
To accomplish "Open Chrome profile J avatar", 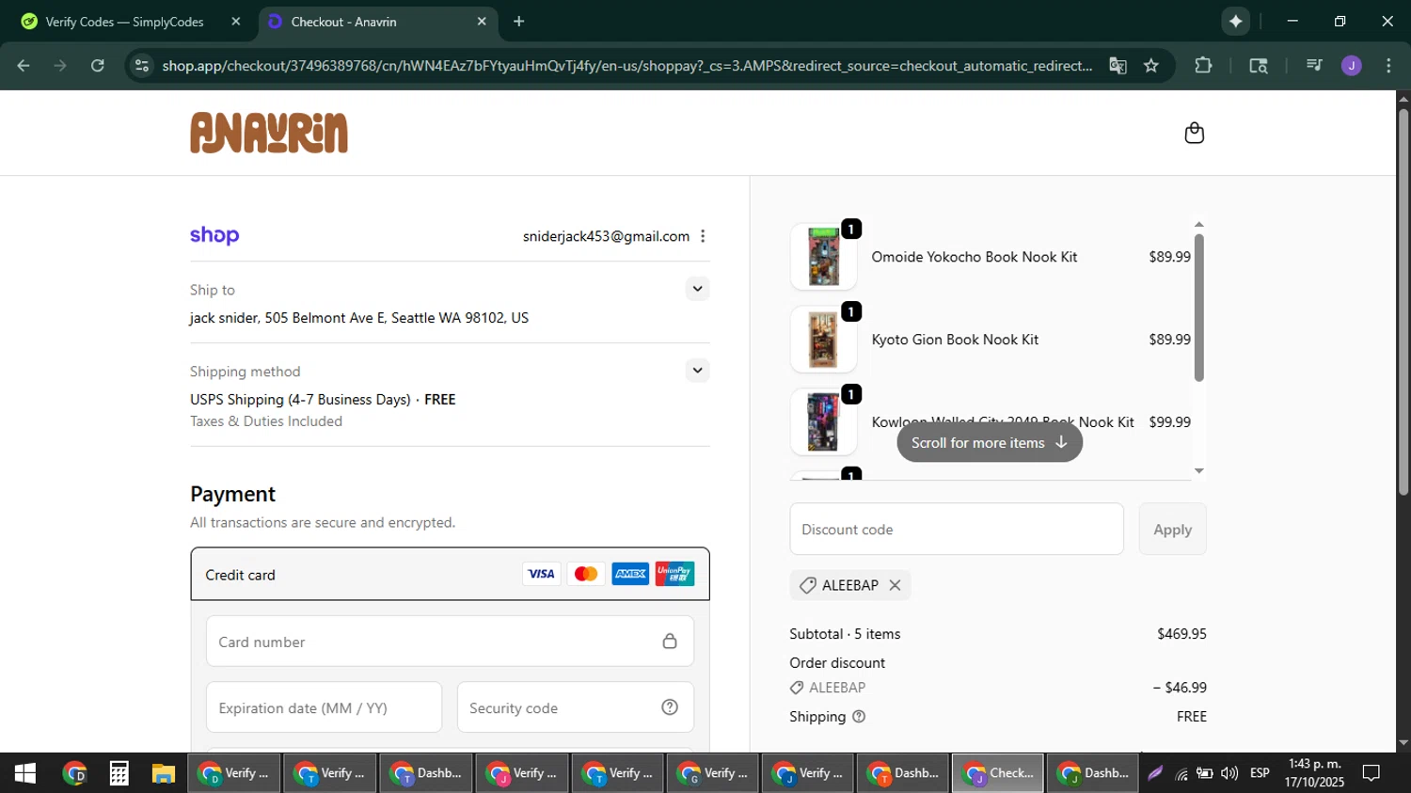I will click(1352, 66).
